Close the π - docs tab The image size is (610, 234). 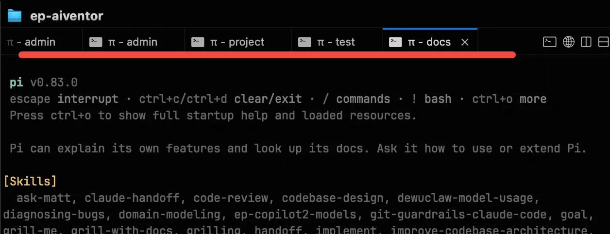pyautogui.click(x=465, y=42)
